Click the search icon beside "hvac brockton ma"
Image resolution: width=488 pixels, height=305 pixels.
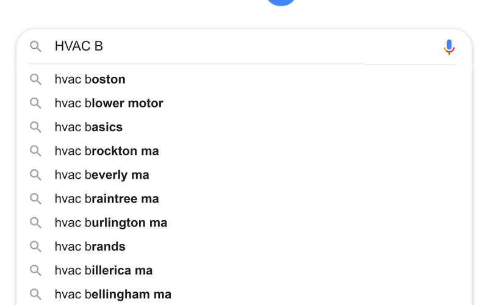click(36, 151)
